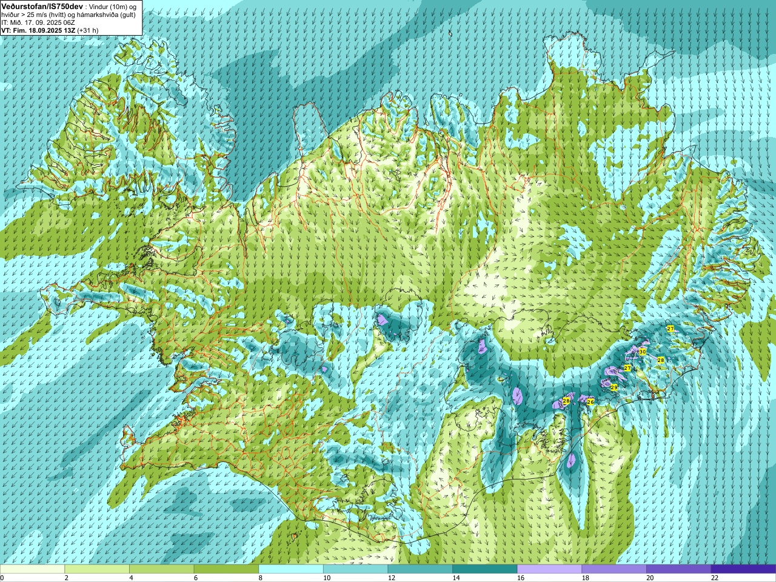The height and width of the screenshot is (582, 776).
Task: Click the pale cream 0–2 m/s legend swatch
Action: [32, 569]
